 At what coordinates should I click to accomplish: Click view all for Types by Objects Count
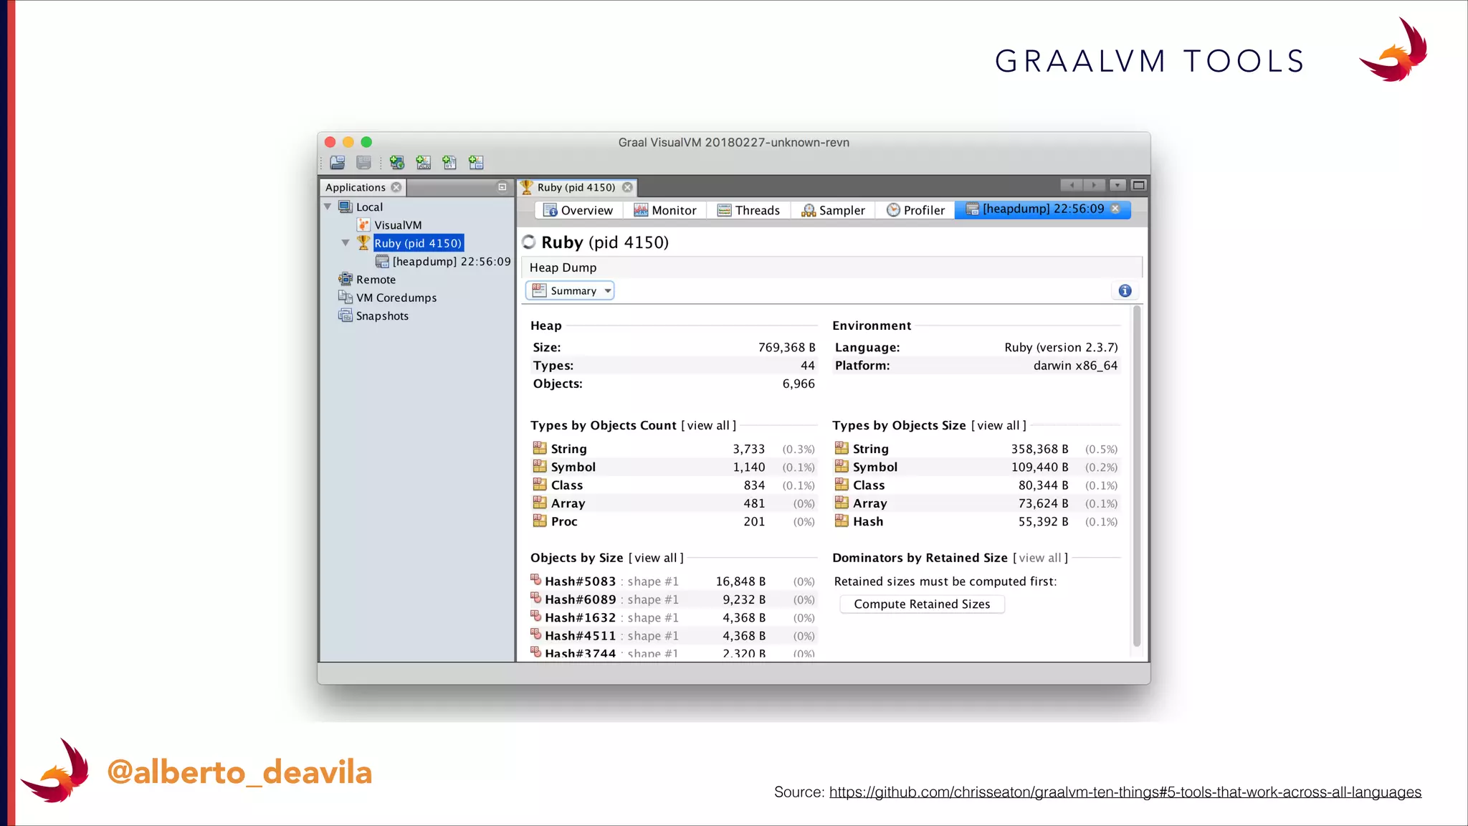(x=708, y=425)
